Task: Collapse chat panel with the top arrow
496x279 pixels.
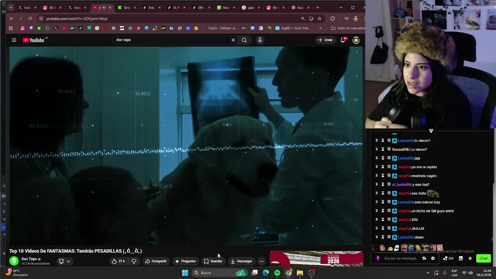Action: pos(431,131)
